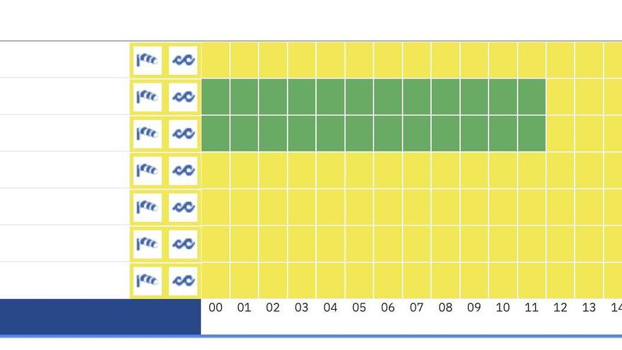
Task: Click the 13 hour label
Action: (x=589, y=308)
